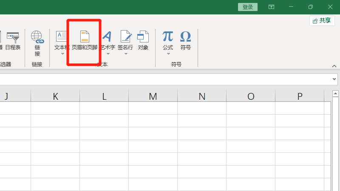Click the 共享 share button
340x191 pixels.
(322, 20)
